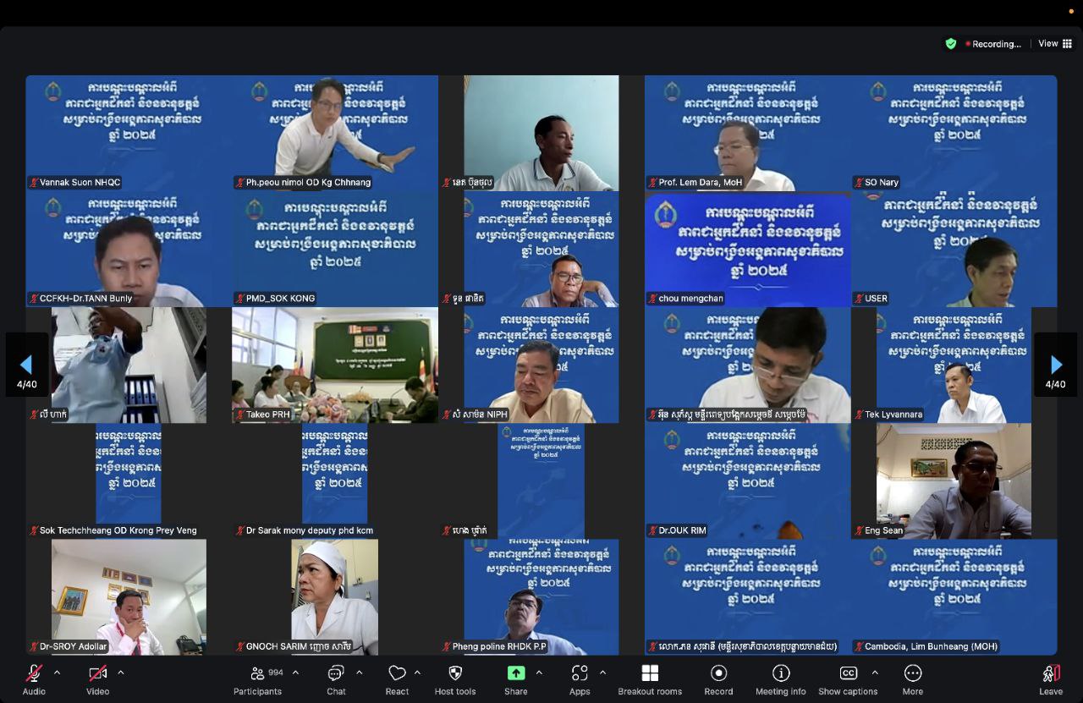Select PMD_SOK KONG video tile
This screenshot has width=1083, height=703.
335,249
